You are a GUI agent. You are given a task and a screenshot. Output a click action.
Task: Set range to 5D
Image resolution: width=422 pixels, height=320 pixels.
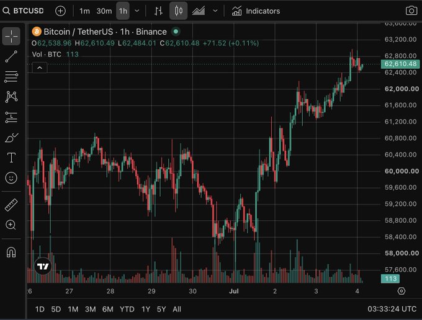56,309
